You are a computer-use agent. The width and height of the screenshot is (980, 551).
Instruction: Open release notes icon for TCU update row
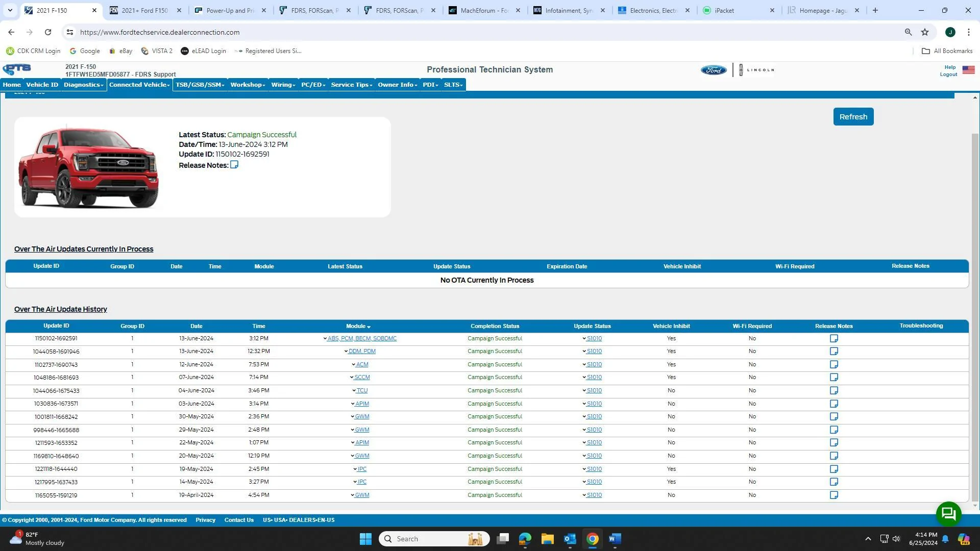point(834,391)
